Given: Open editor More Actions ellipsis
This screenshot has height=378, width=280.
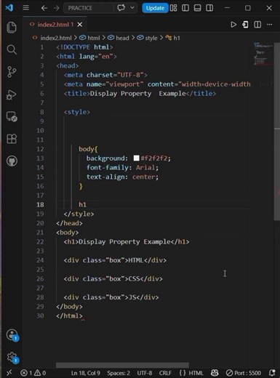Looking at the screenshot, I should pyautogui.click(x=270, y=25).
